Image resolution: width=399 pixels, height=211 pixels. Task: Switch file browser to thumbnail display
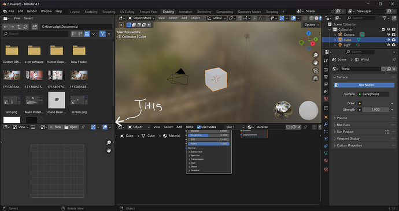(x=87, y=34)
